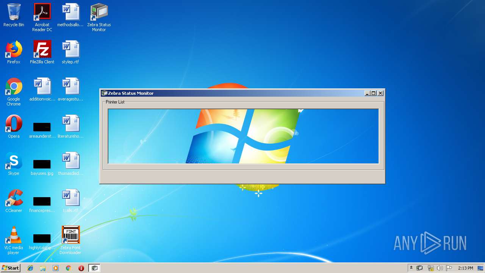Open Internet Explorer from taskbar
The height and width of the screenshot is (273, 485).
click(30, 268)
